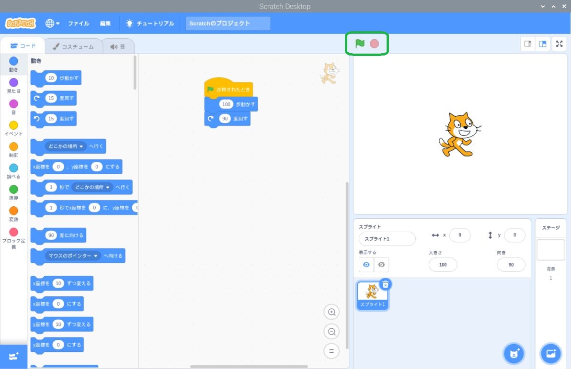This screenshot has height=369, width=571.
Task: Open the Scratch logo home
Action: [x=21, y=23]
